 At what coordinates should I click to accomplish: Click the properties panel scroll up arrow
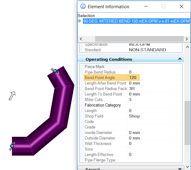(187, 47)
